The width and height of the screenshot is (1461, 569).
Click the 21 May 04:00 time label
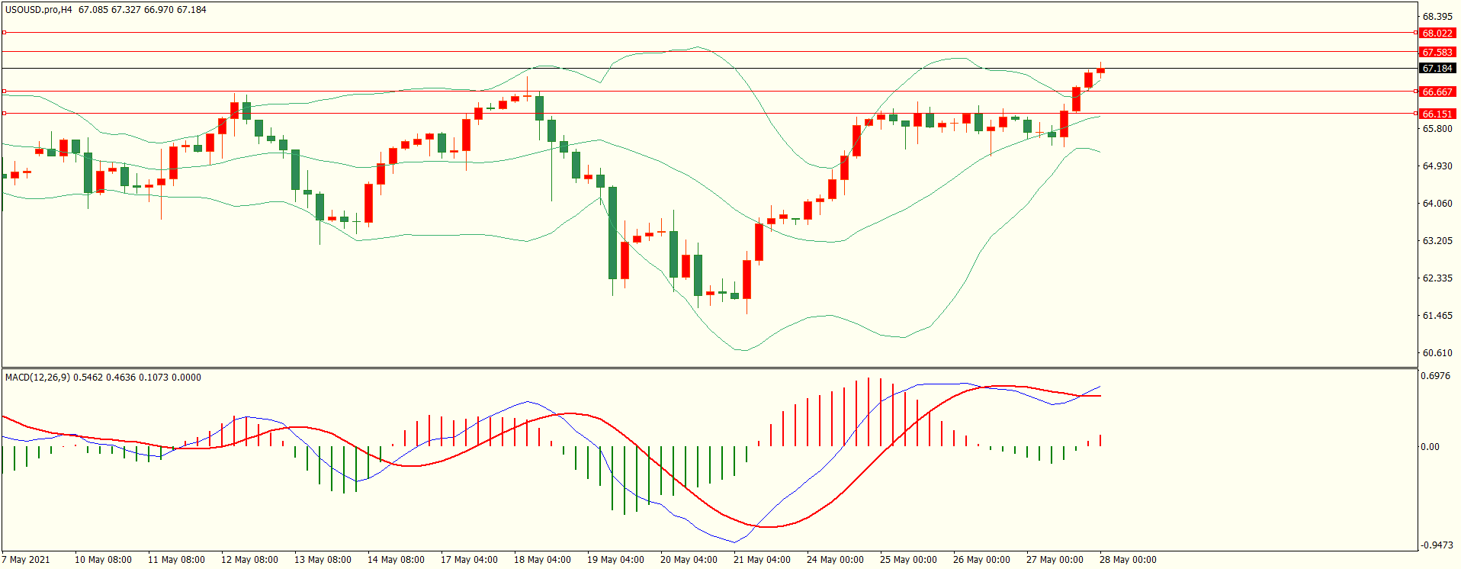[x=761, y=560]
